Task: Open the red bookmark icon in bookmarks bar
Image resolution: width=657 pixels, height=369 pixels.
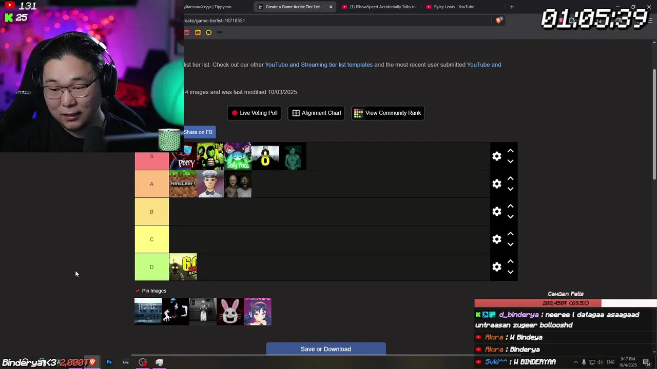Action: click(x=187, y=32)
